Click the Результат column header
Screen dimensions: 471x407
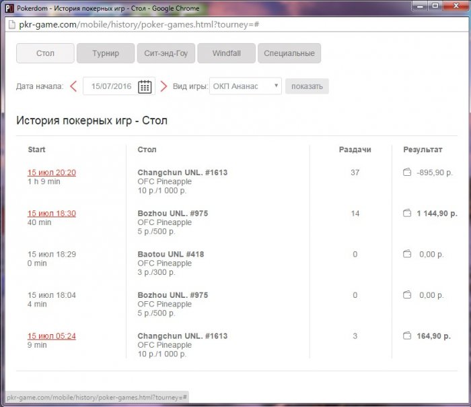[x=423, y=150]
